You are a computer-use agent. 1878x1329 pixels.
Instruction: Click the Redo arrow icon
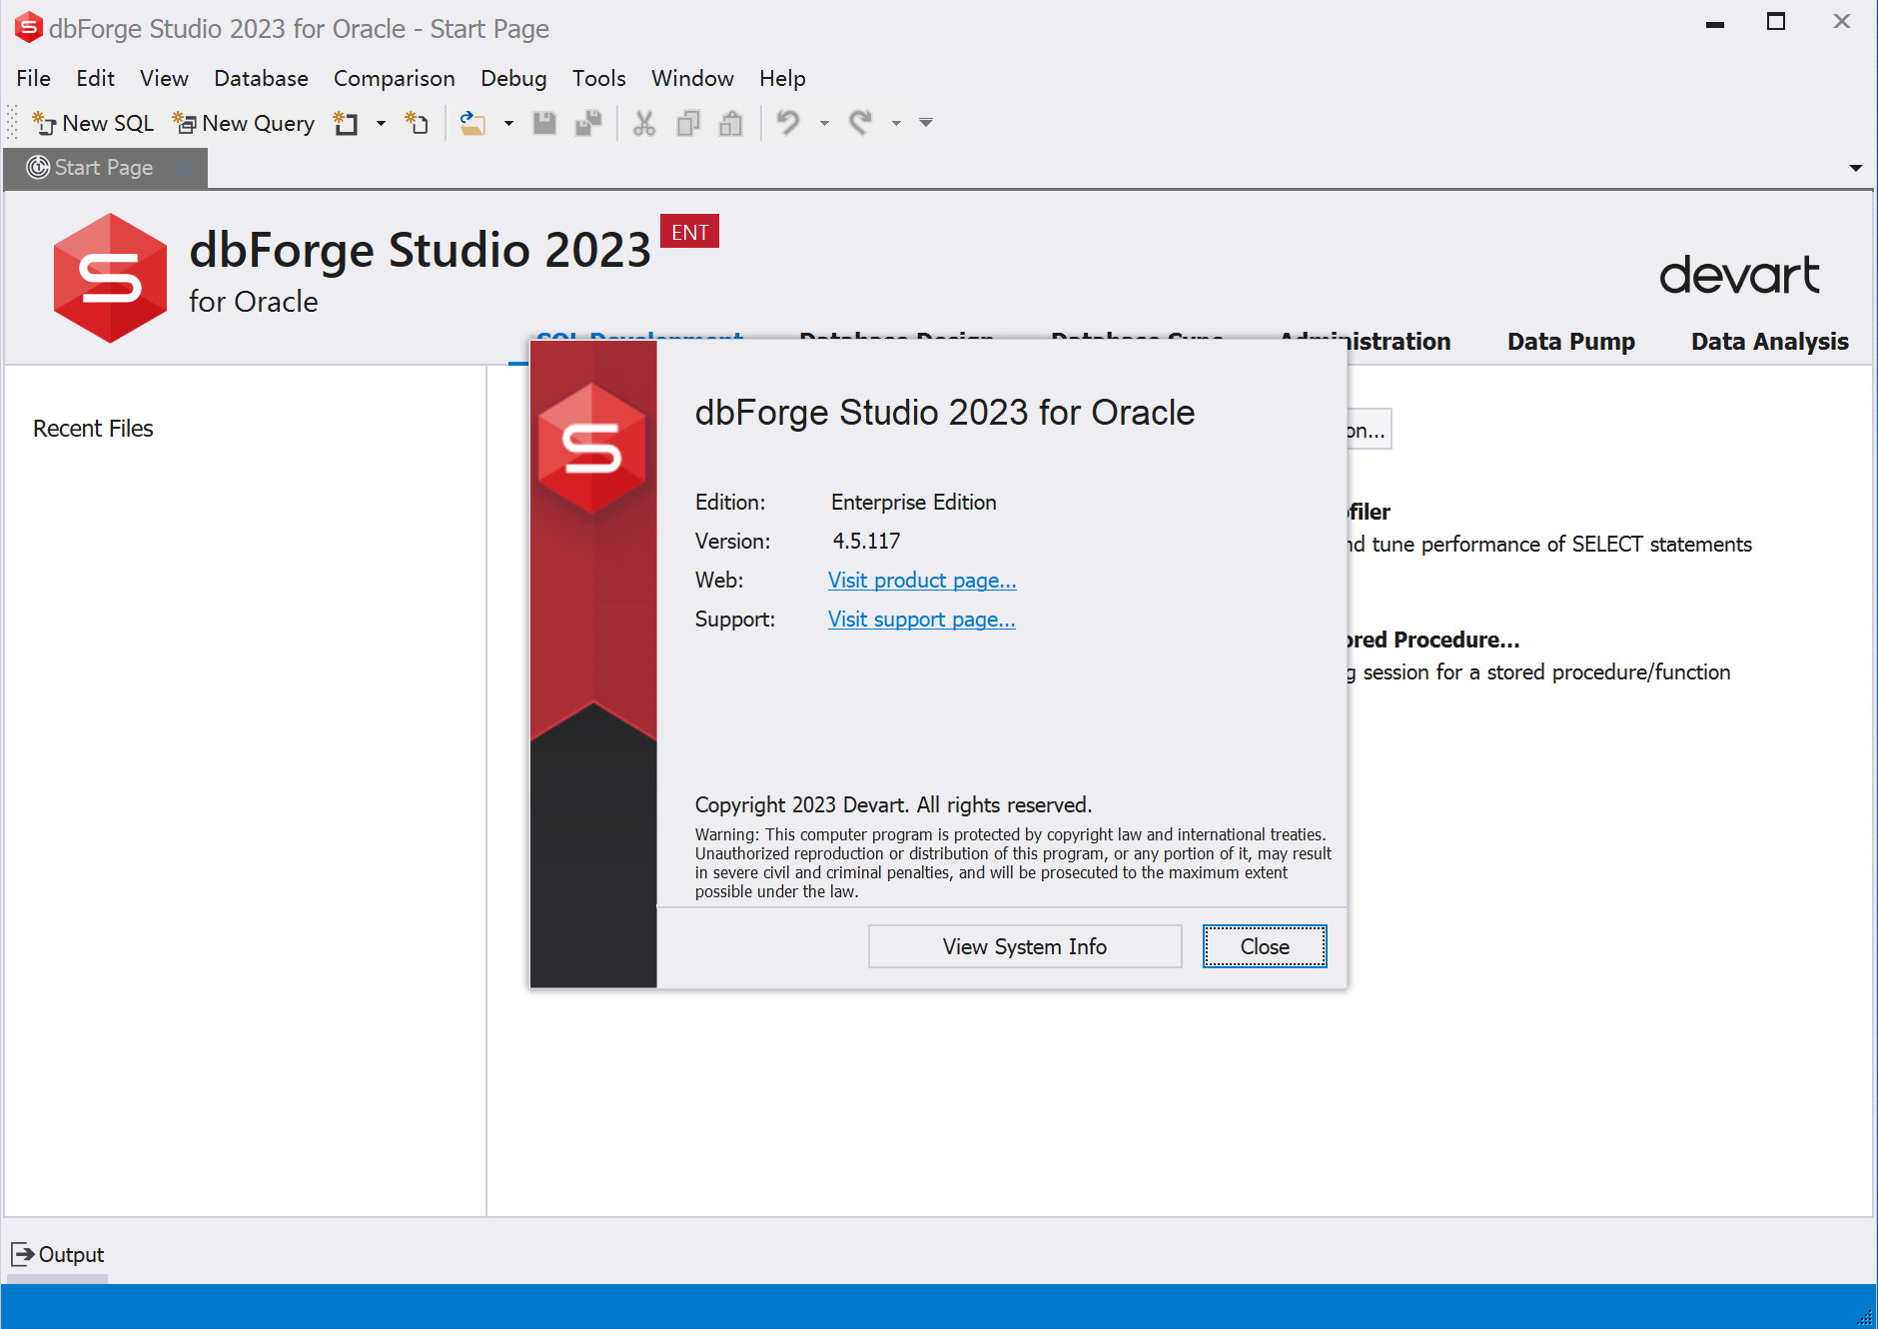click(x=860, y=123)
